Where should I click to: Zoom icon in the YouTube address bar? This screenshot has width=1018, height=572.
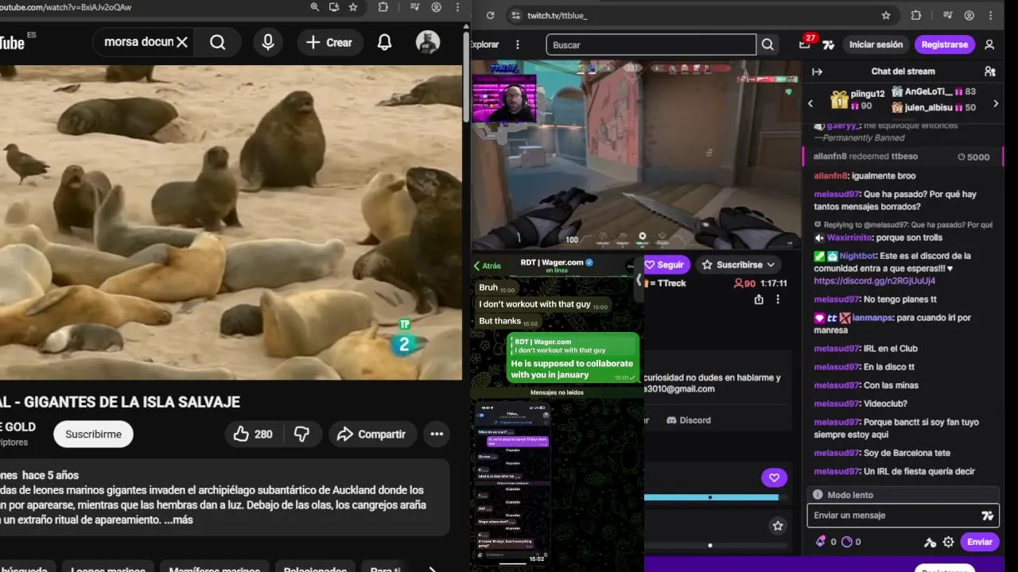[315, 7]
